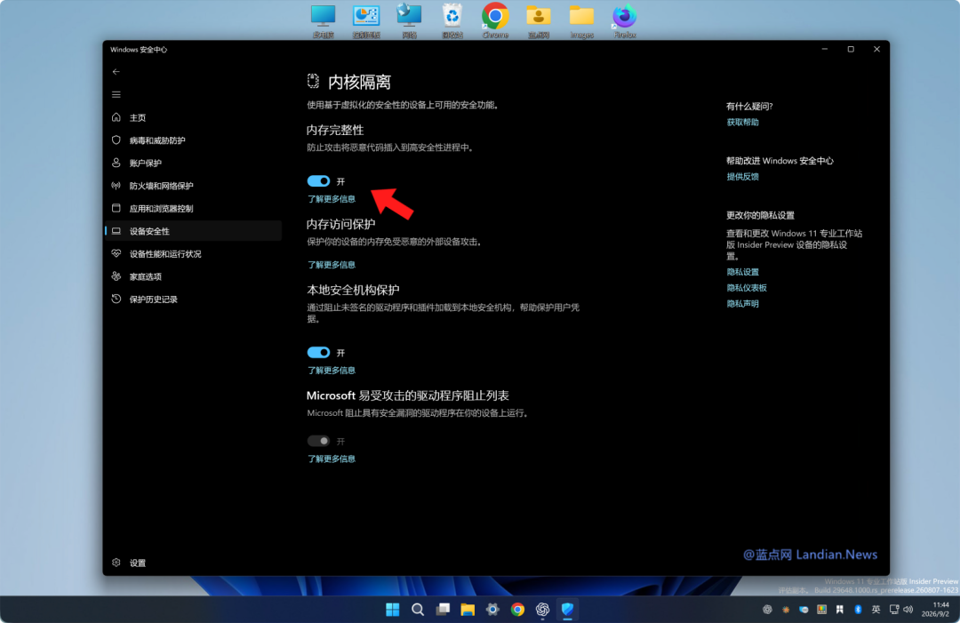Open the hamburger navigation menu
This screenshot has width=960, height=623.
116,94
